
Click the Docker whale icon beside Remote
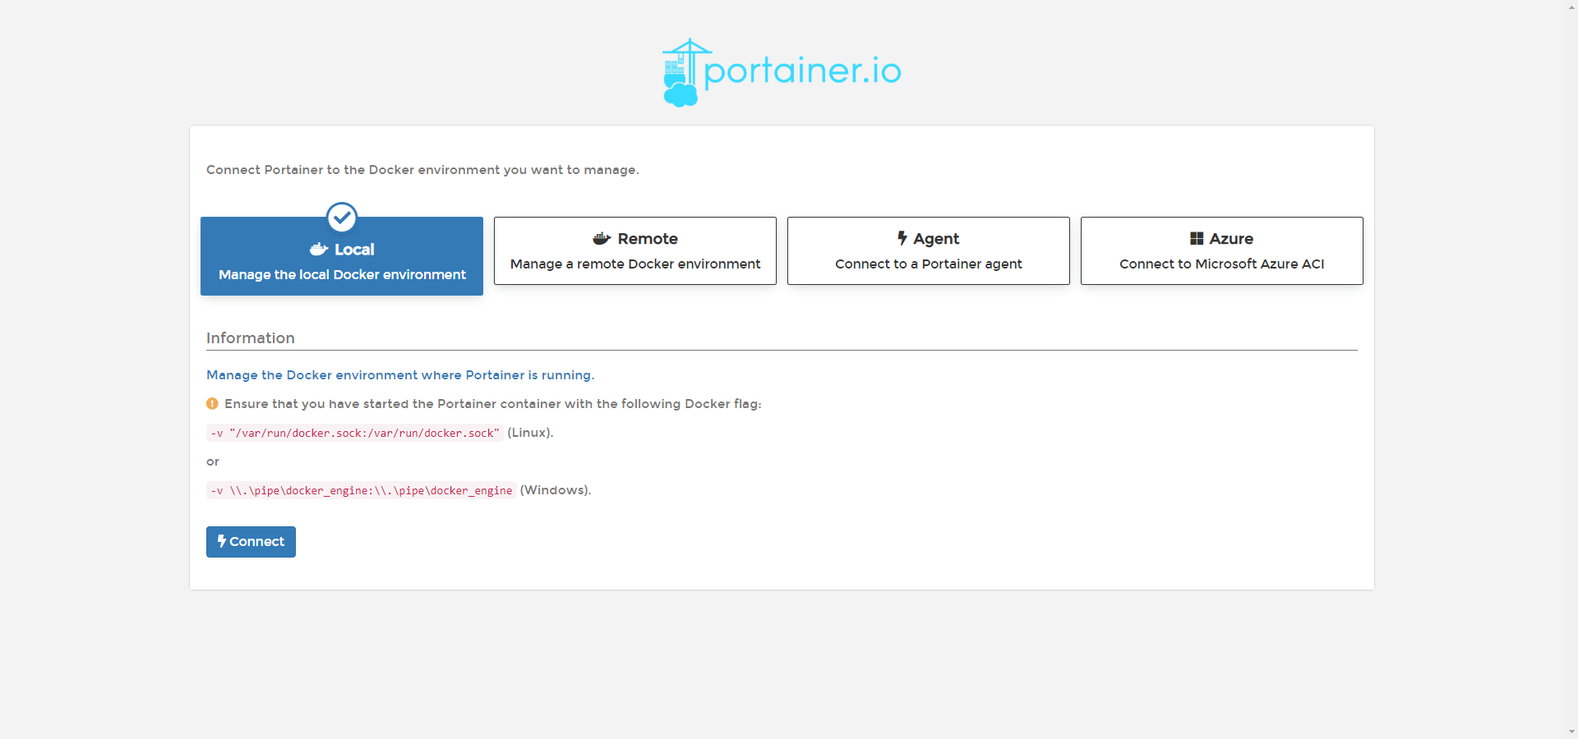[x=602, y=239]
